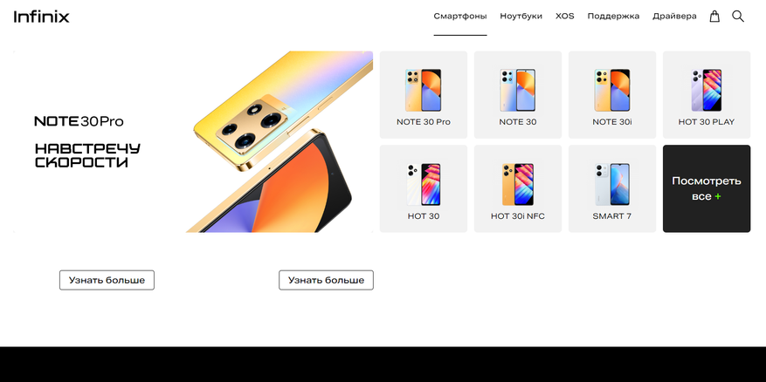Open the HOT 30 product tile
The width and height of the screenshot is (766, 382).
[x=424, y=188]
